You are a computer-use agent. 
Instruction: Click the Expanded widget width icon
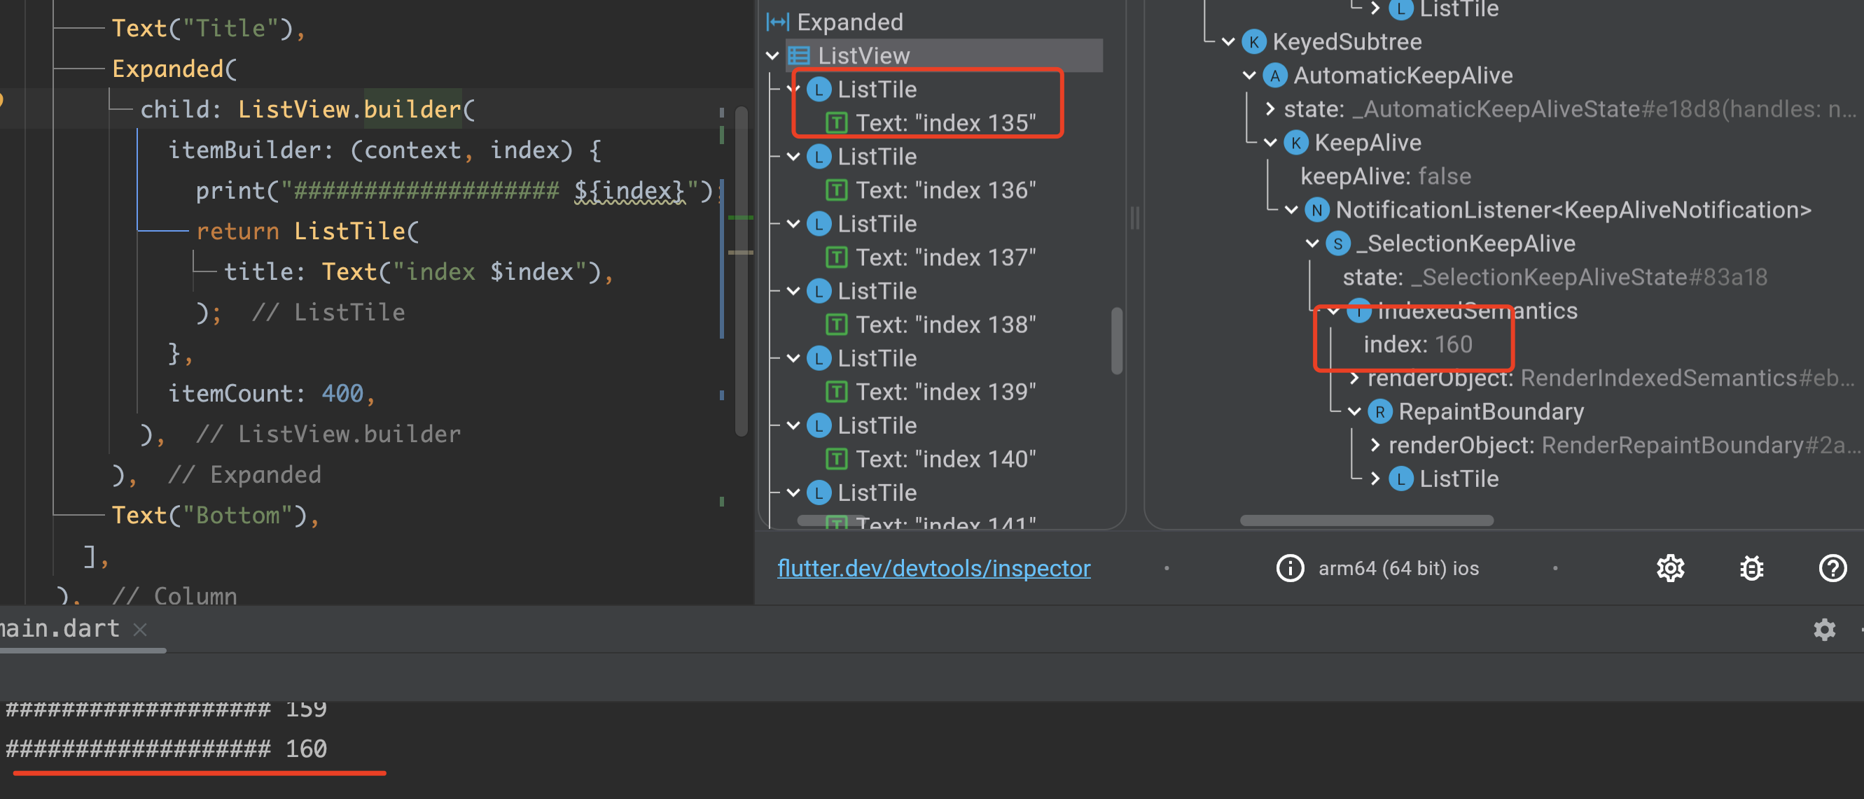click(777, 22)
